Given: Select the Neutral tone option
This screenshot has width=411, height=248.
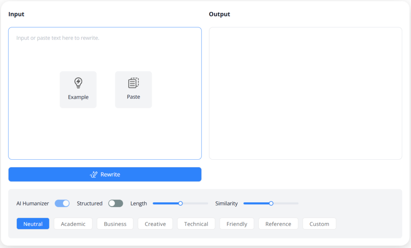Looking at the screenshot, I should pyautogui.click(x=33, y=224).
